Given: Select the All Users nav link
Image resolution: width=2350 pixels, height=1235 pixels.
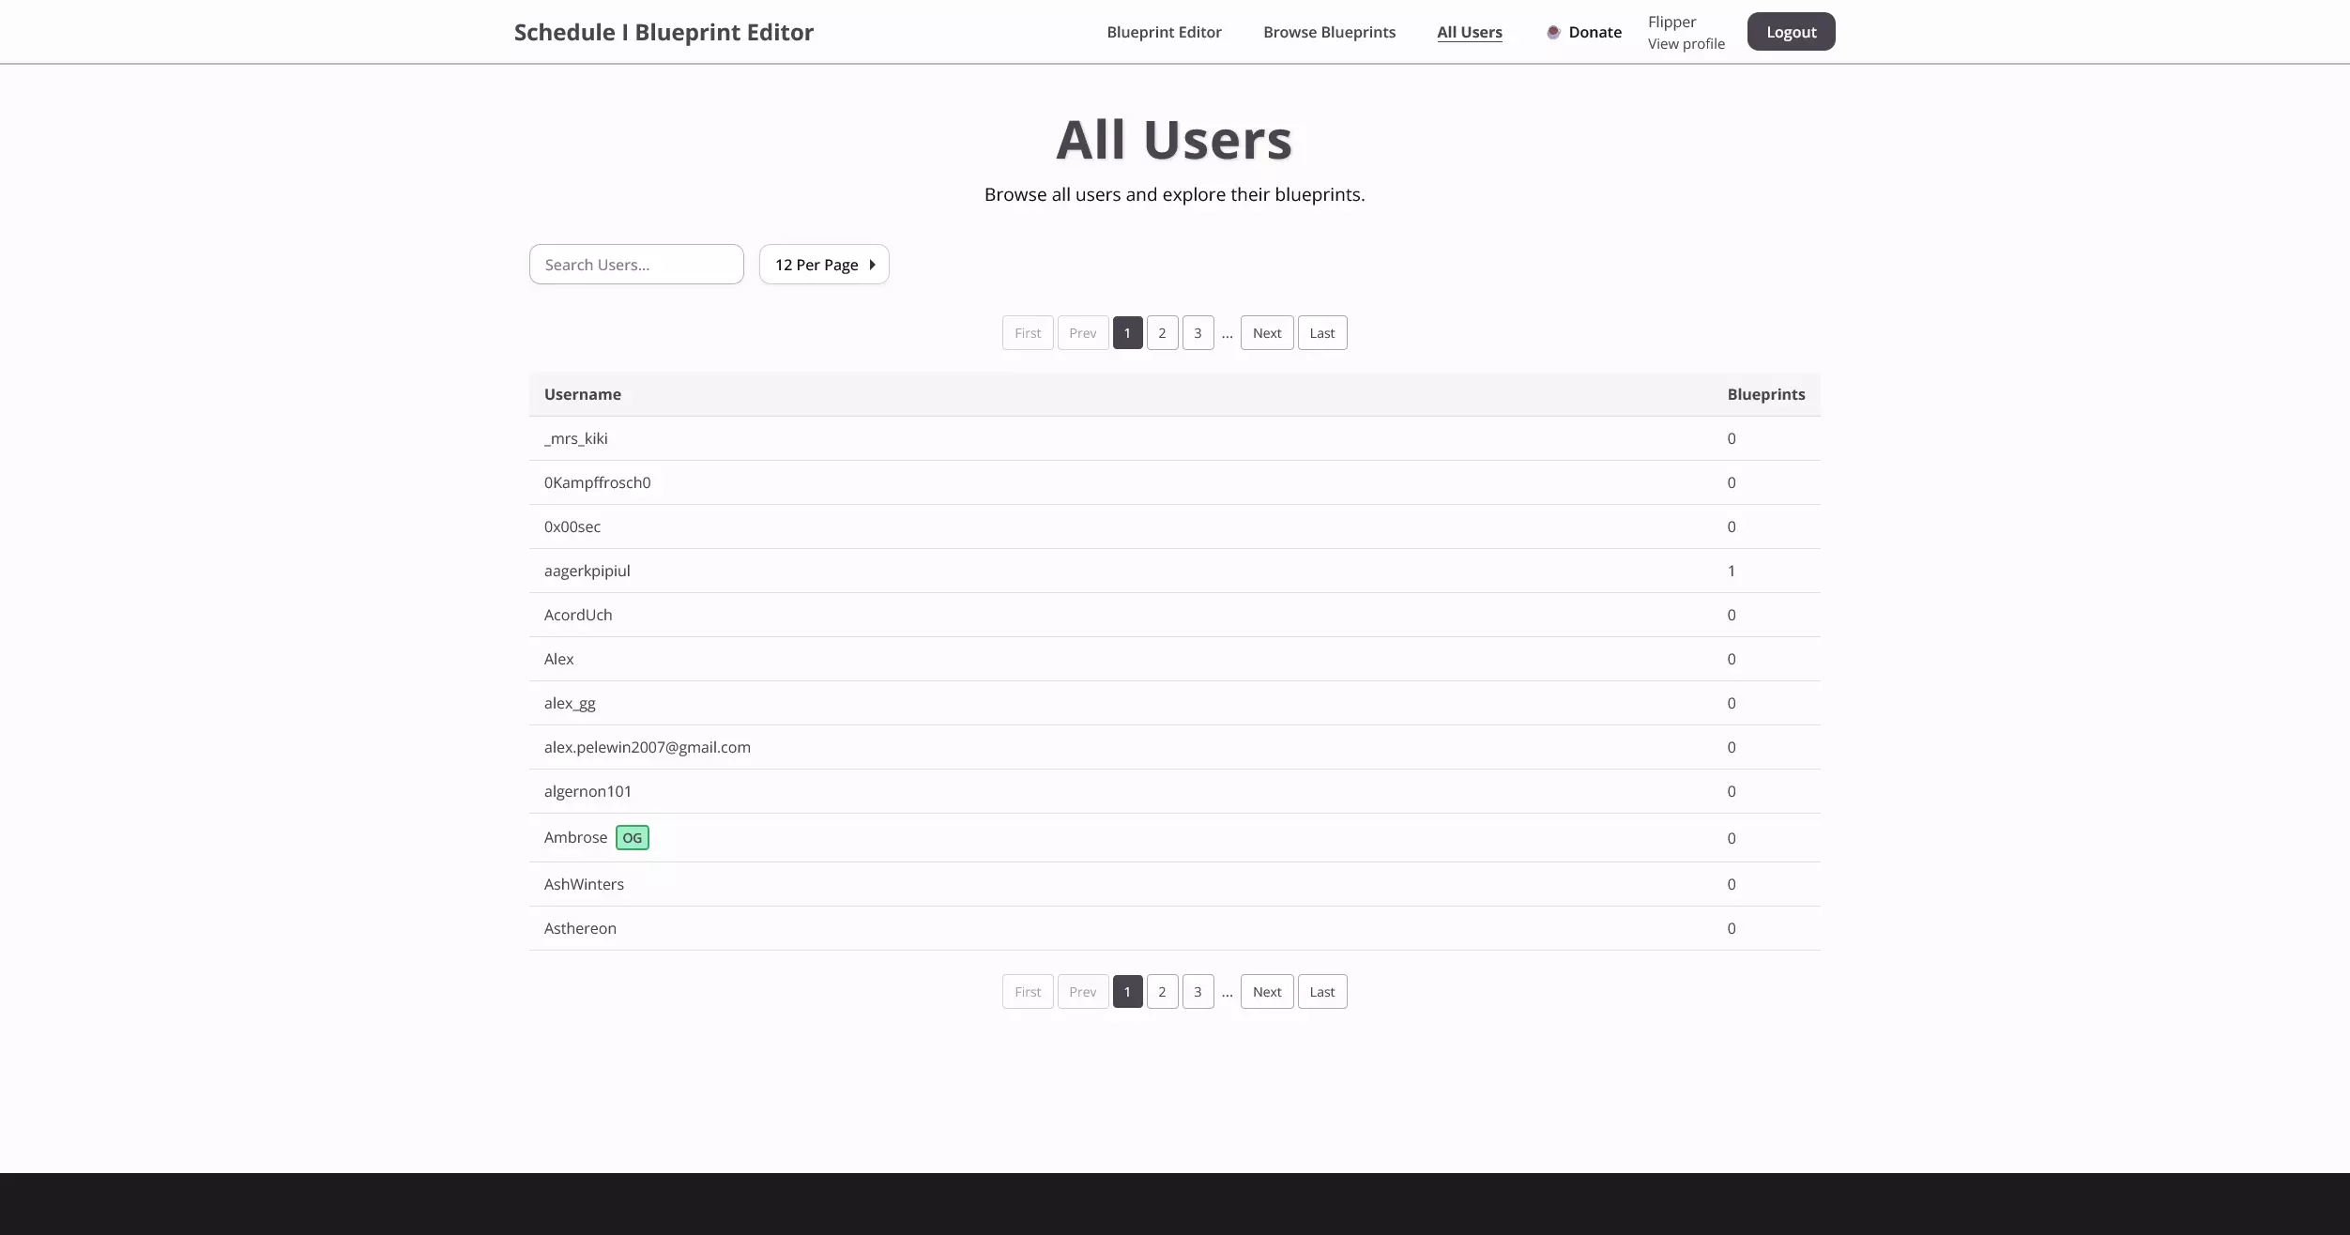Looking at the screenshot, I should coord(1469,32).
